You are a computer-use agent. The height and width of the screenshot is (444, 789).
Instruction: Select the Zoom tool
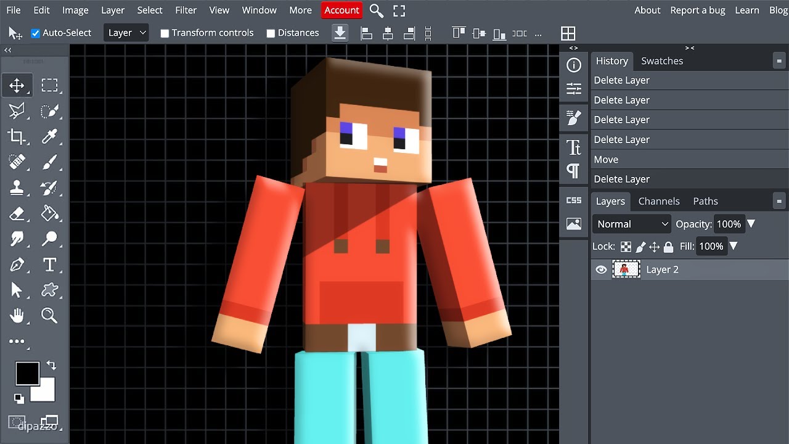[49, 316]
